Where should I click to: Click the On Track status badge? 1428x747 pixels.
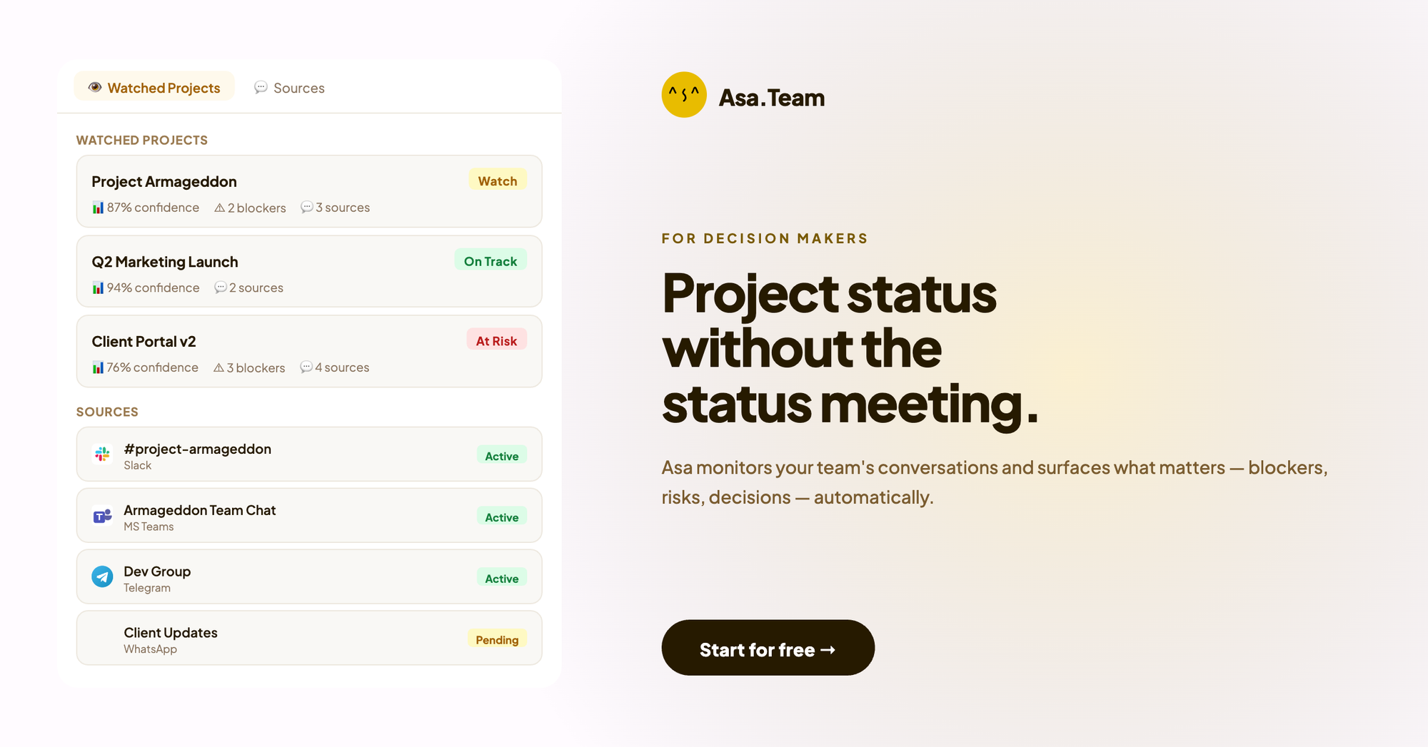pos(491,261)
